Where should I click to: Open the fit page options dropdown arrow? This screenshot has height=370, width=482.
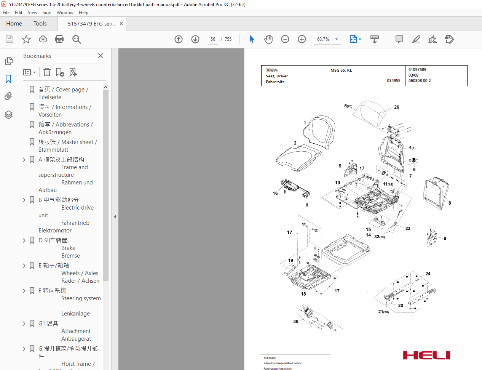[x=360, y=39]
